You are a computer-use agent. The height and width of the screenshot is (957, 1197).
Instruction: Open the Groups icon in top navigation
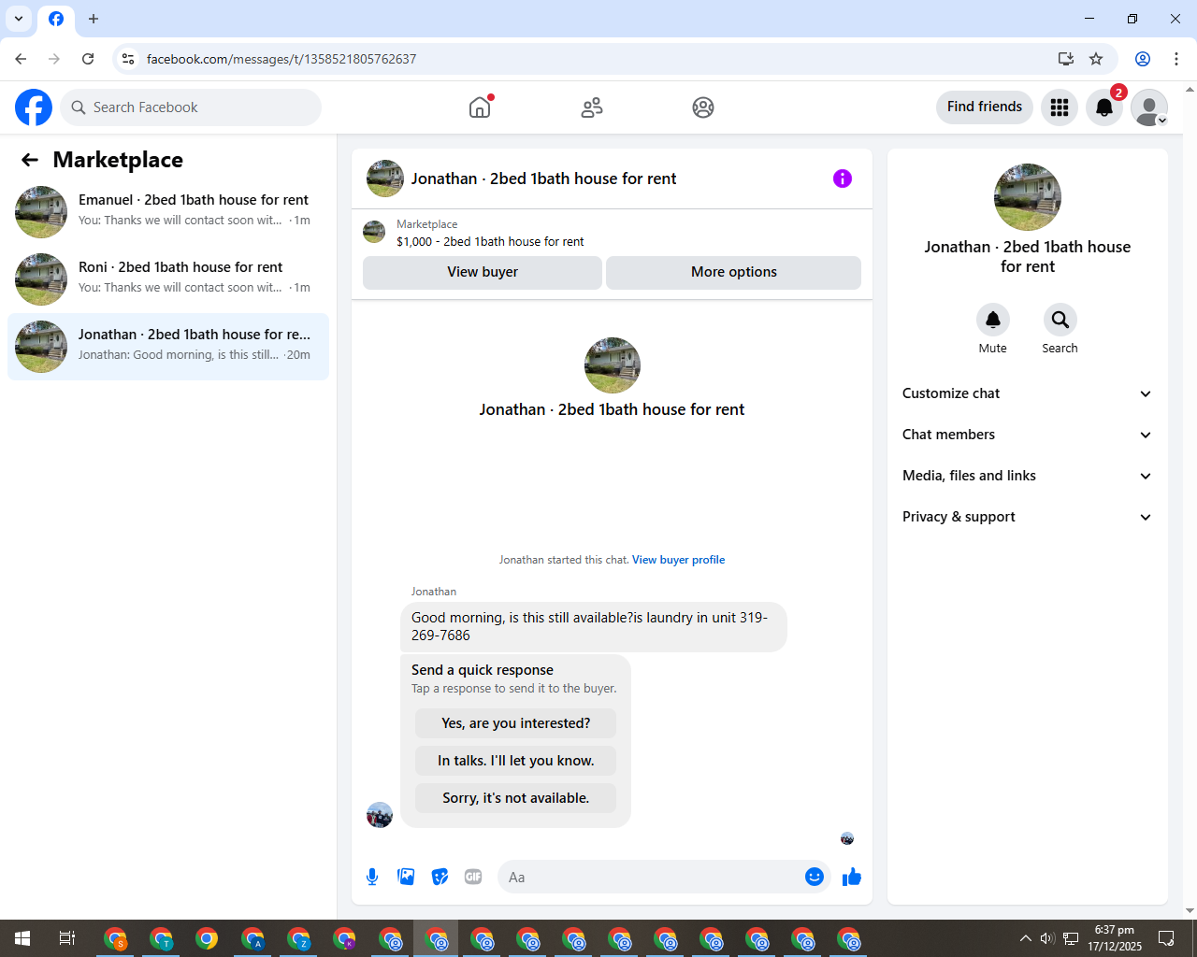tap(703, 107)
